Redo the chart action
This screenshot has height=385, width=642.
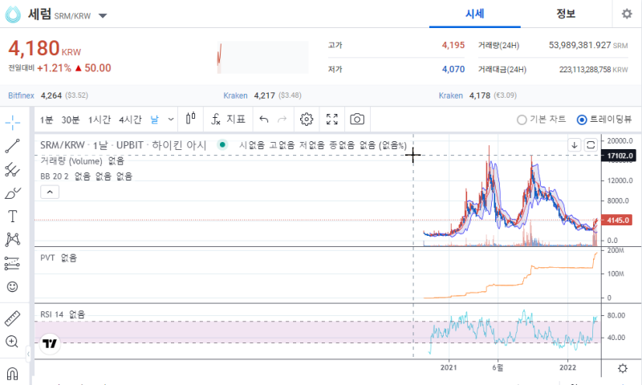pyautogui.click(x=282, y=119)
